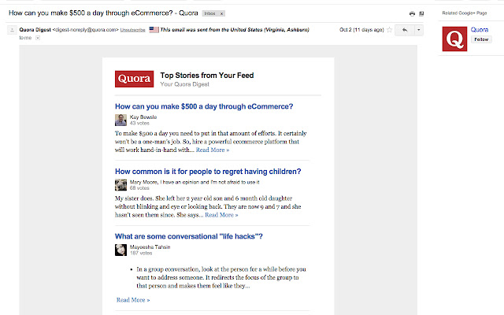Read More on the life hacks answer
The height and width of the screenshot is (315, 504).
coord(133,300)
